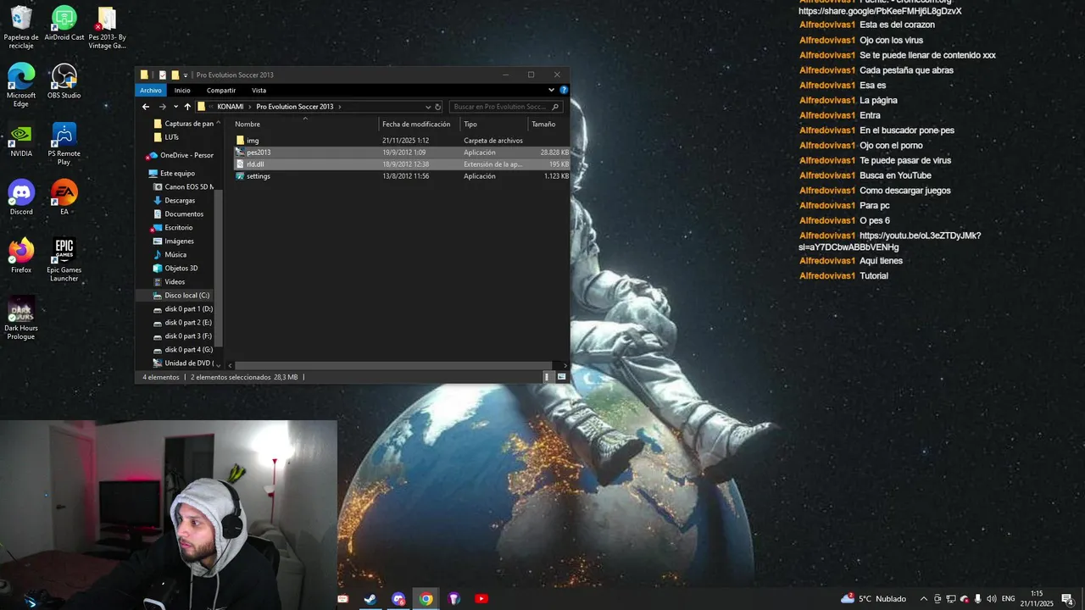Open Capturas de pan folder in sidebar

[184, 124]
